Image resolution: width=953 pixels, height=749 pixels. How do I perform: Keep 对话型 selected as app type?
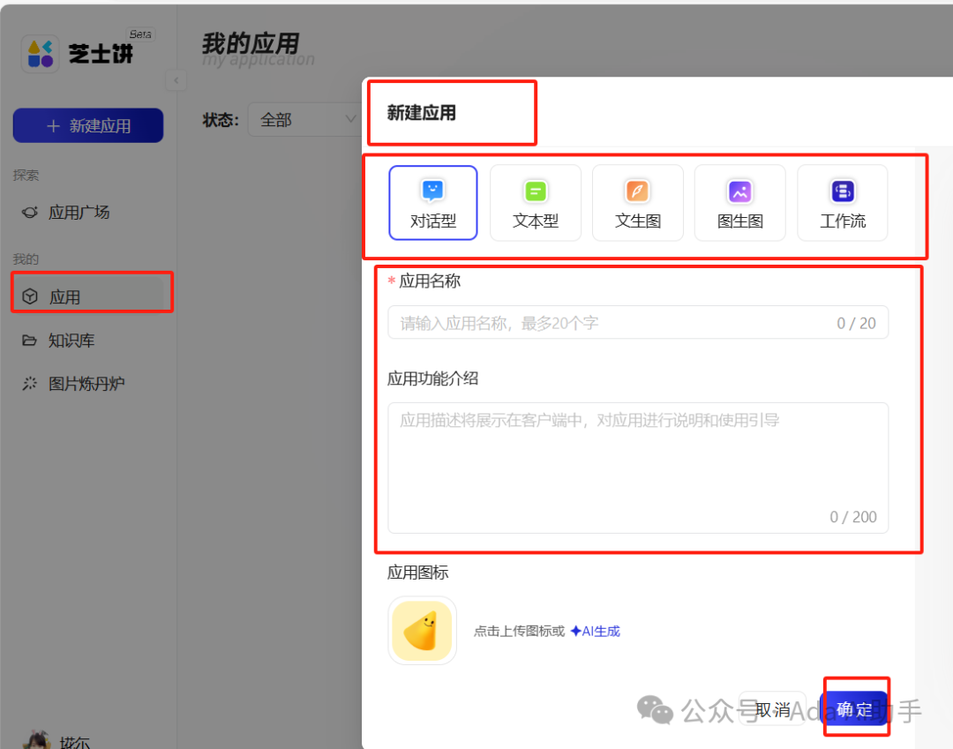tap(433, 203)
